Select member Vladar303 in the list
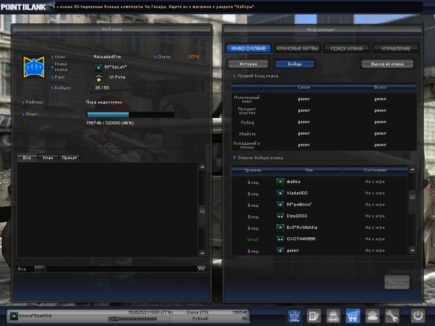Image resolution: width=435 pixels, height=326 pixels. click(319, 193)
